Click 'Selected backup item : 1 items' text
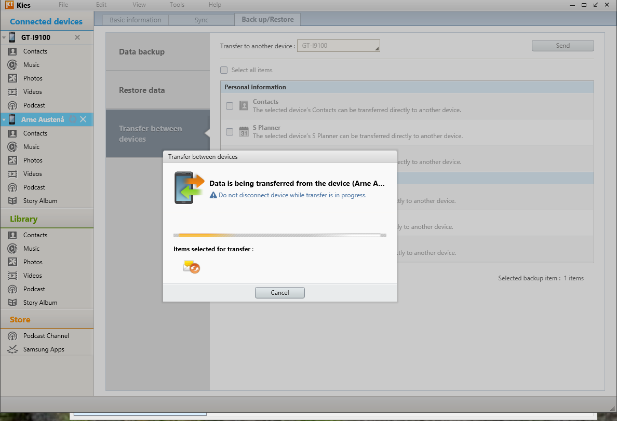Image resolution: width=617 pixels, height=421 pixels. 541,278
